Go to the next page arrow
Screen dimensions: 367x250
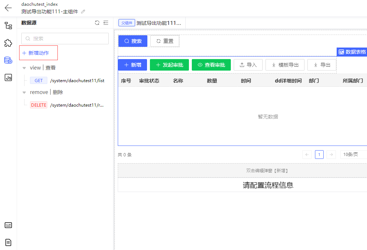(x=331, y=155)
